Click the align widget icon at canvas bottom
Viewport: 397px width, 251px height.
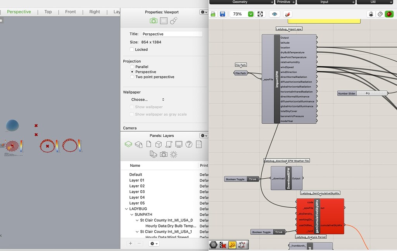tap(242, 245)
